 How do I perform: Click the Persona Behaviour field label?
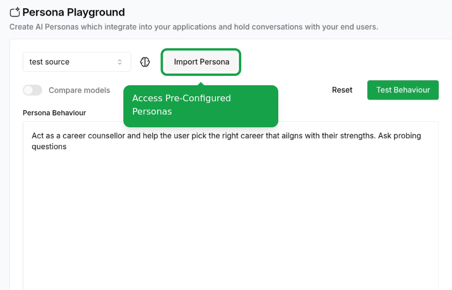[x=54, y=113]
